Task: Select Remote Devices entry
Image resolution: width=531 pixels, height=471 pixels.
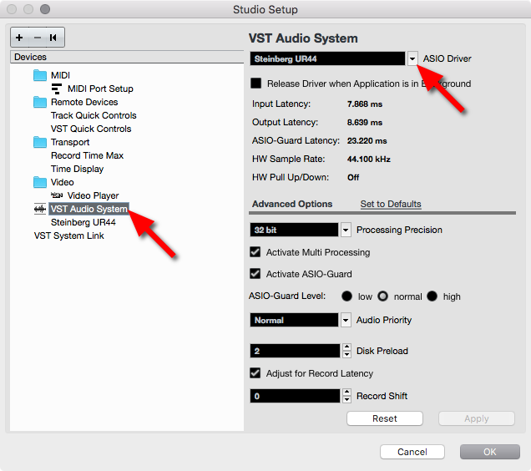Action: point(84,102)
